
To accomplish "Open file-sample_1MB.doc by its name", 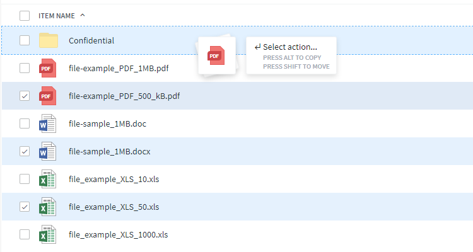I will click(107, 123).
